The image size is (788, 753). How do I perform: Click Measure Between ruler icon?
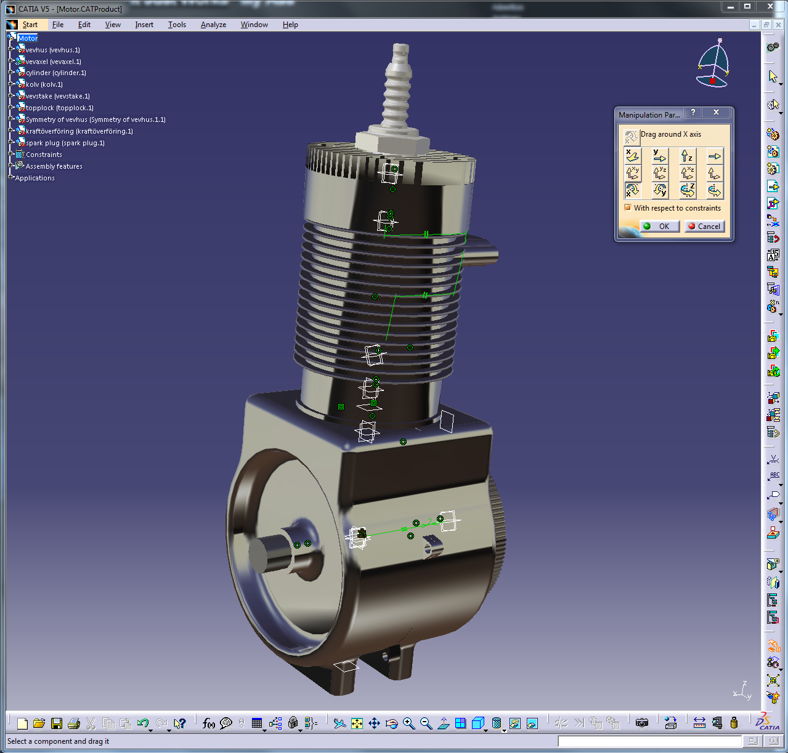699,723
